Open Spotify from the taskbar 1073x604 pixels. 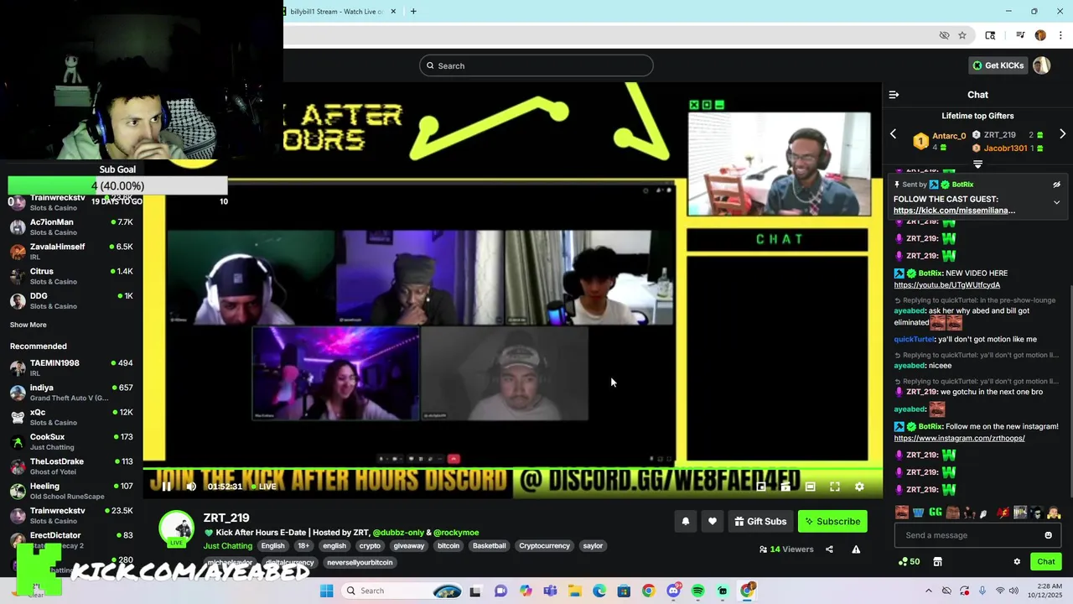coord(697,591)
